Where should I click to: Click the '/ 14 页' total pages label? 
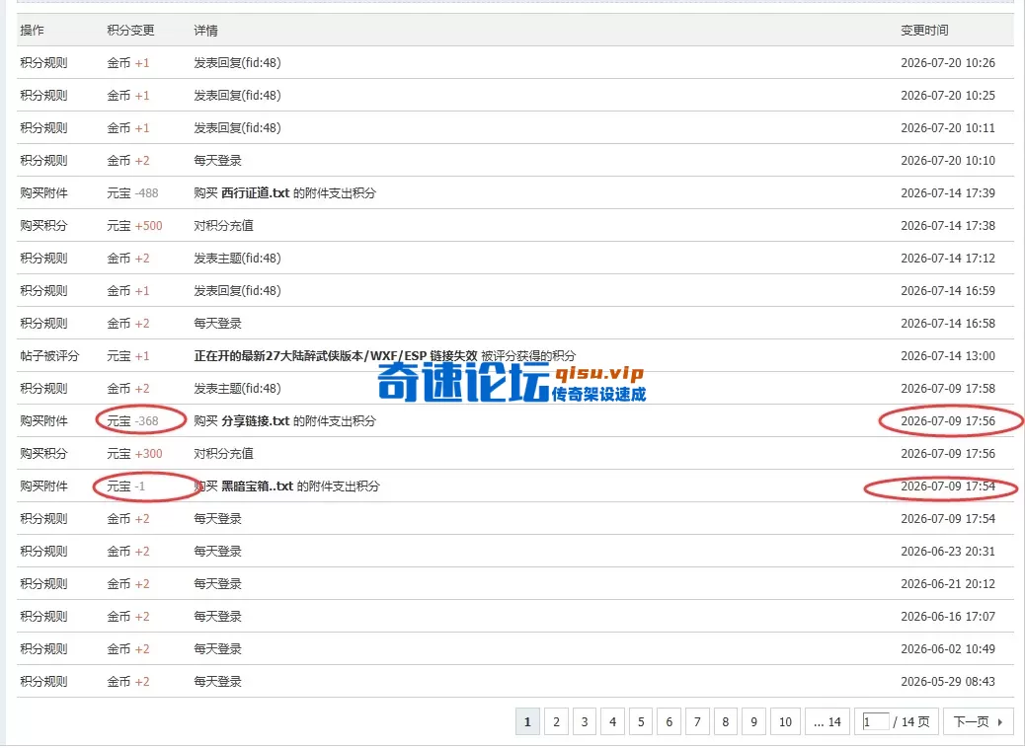click(x=911, y=722)
